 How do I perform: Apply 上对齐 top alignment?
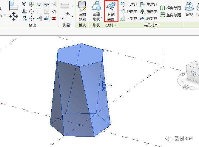[129, 4]
